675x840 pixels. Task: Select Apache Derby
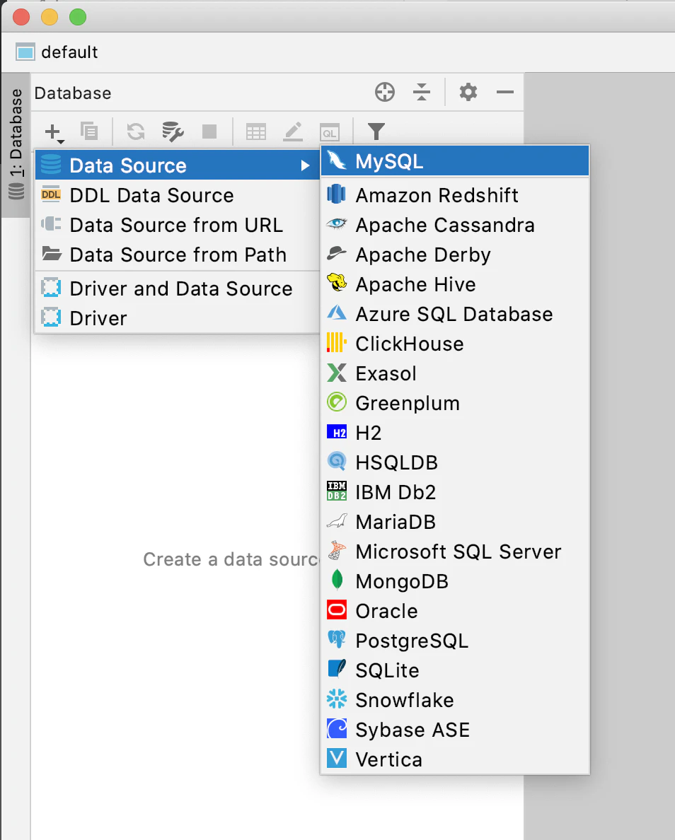(x=455, y=255)
